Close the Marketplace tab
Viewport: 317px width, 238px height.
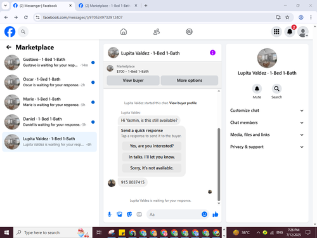tap(136, 6)
